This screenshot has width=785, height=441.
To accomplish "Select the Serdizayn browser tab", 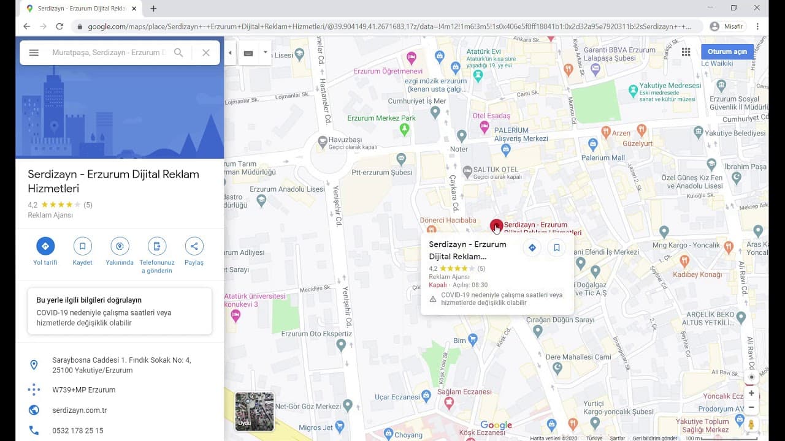I will 82,9.
